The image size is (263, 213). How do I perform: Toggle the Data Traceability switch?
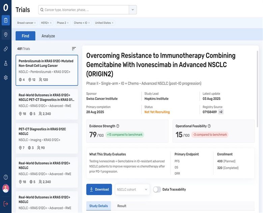(157, 189)
